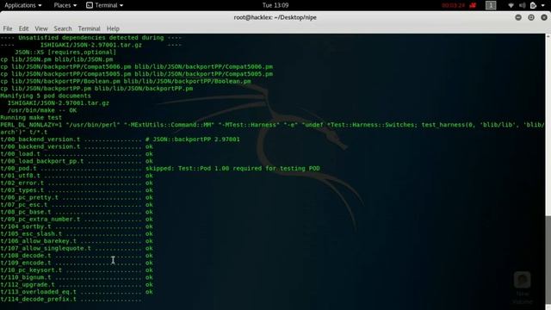Open the Search menu

click(63, 28)
